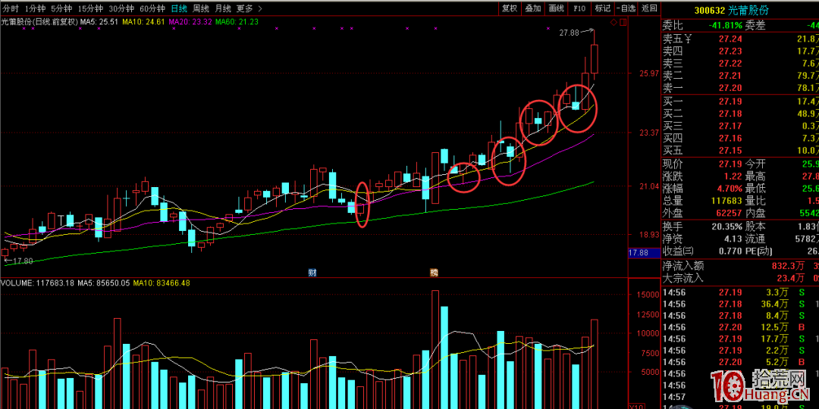Click the 14:56 trade row with 36.4万
Screen dimensions: 819x409
point(740,304)
